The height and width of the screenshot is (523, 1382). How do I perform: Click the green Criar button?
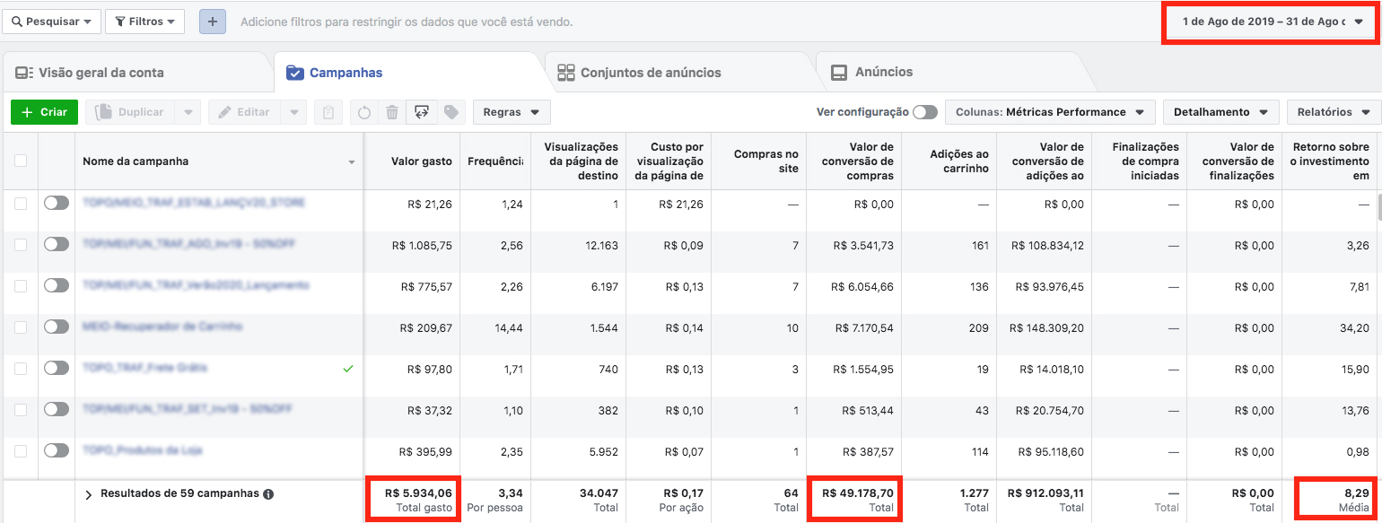tap(45, 112)
